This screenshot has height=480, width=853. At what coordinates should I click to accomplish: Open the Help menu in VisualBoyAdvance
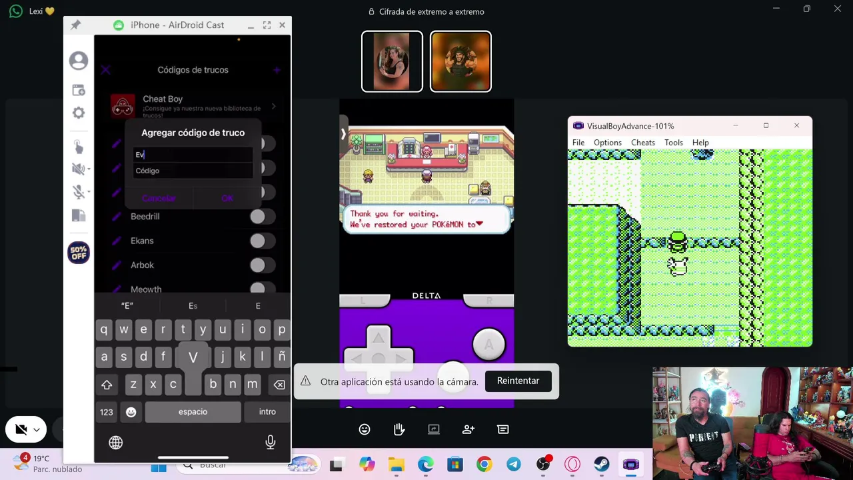(x=700, y=143)
